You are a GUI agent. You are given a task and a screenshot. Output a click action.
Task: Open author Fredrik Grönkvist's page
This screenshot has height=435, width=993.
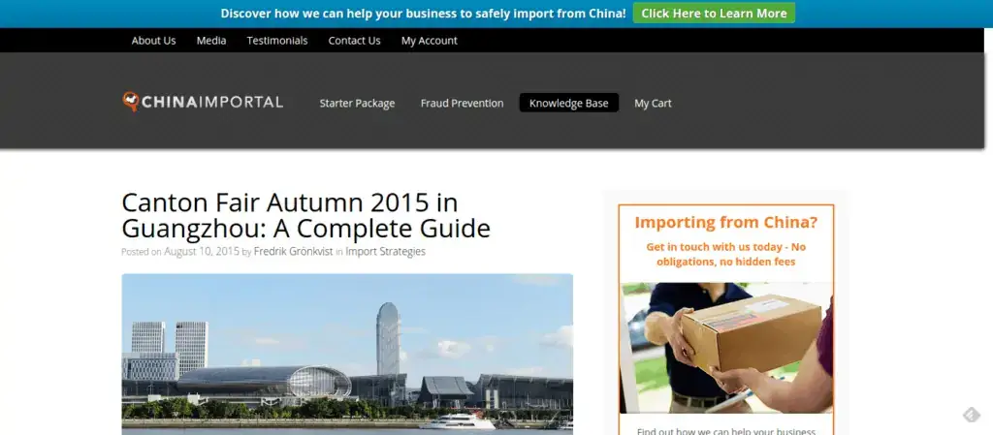[293, 252]
